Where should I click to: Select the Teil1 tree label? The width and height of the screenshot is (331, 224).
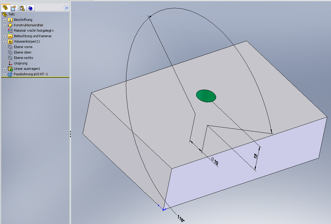point(11,14)
